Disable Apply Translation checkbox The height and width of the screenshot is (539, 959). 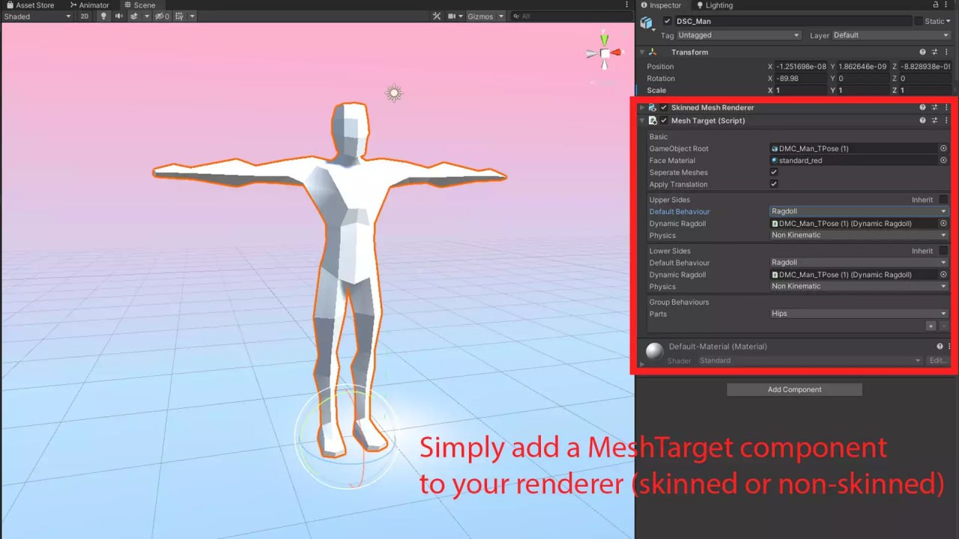[x=772, y=184]
